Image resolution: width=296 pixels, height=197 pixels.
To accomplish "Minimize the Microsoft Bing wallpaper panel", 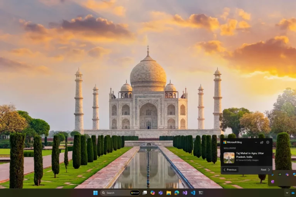I will pyautogui.click(x=255, y=142).
